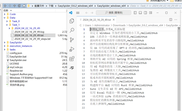Open the editor More Actions ellipsis
Image resolution: width=182 pixels, height=111 pixels.
click(x=176, y=20)
